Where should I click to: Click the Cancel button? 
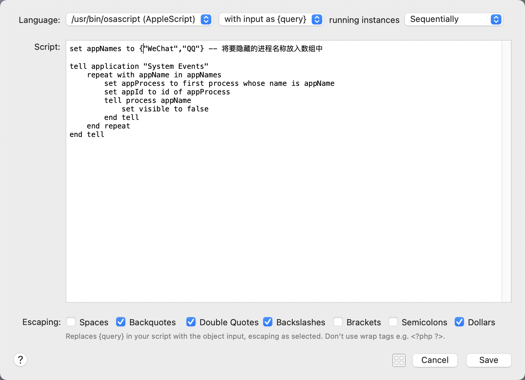pos(435,360)
